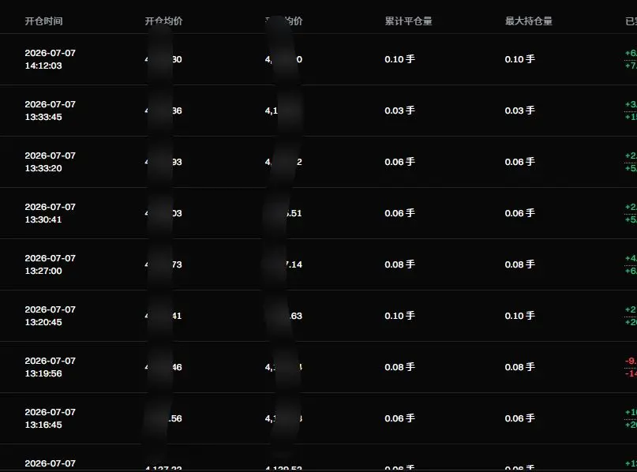Click the 开仓时间 column header

click(43, 21)
